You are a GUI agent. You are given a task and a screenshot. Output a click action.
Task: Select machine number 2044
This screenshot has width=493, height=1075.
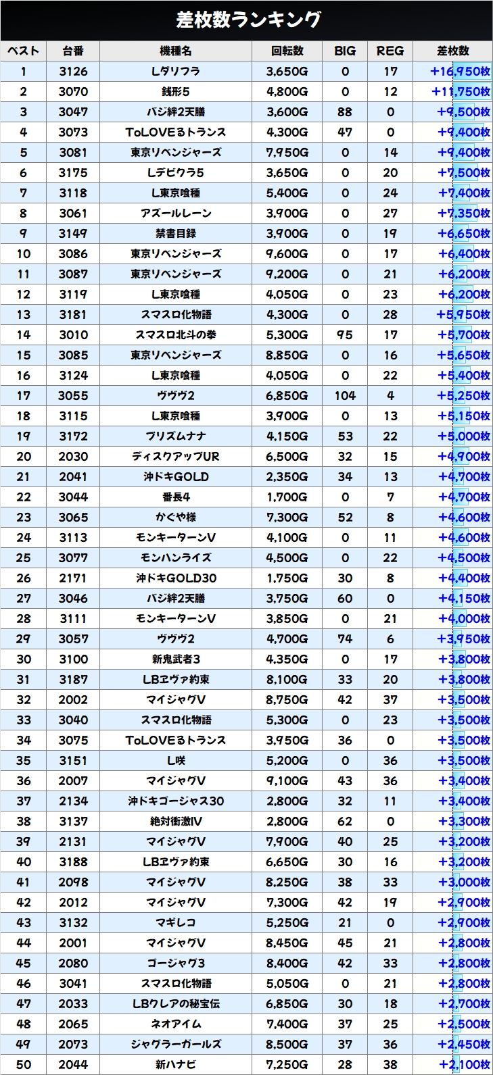tap(73, 1065)
